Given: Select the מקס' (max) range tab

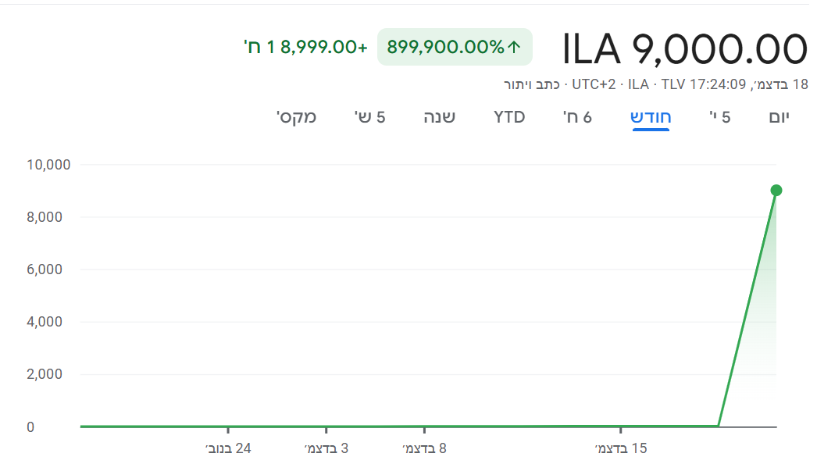Looking at the screenshot, I should pos(296,117).
